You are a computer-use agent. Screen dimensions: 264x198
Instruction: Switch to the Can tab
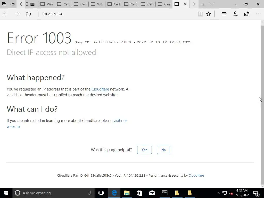pos(164,4)
